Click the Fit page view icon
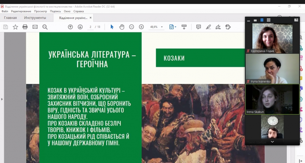The height and width of the screenshot is (163, 305). pyautogui.click(x=171, y=27)
